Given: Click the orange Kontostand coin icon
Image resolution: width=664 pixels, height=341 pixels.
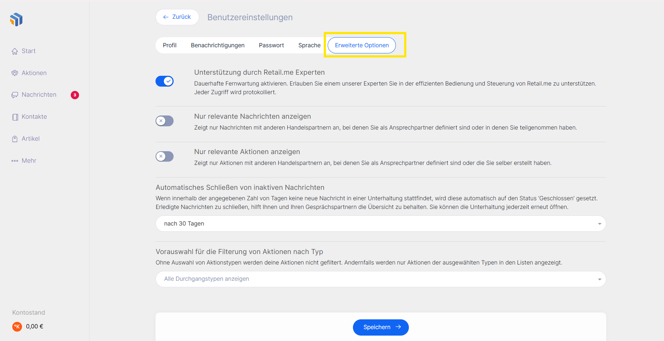Looking at the screenshot, I should 17,327.
